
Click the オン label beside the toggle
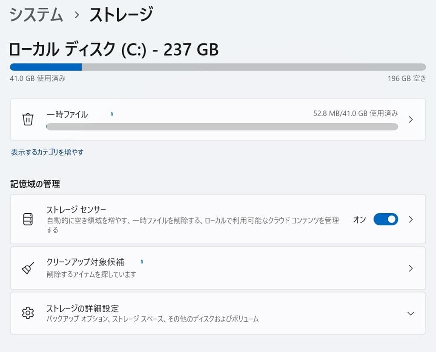click(359, 219)
